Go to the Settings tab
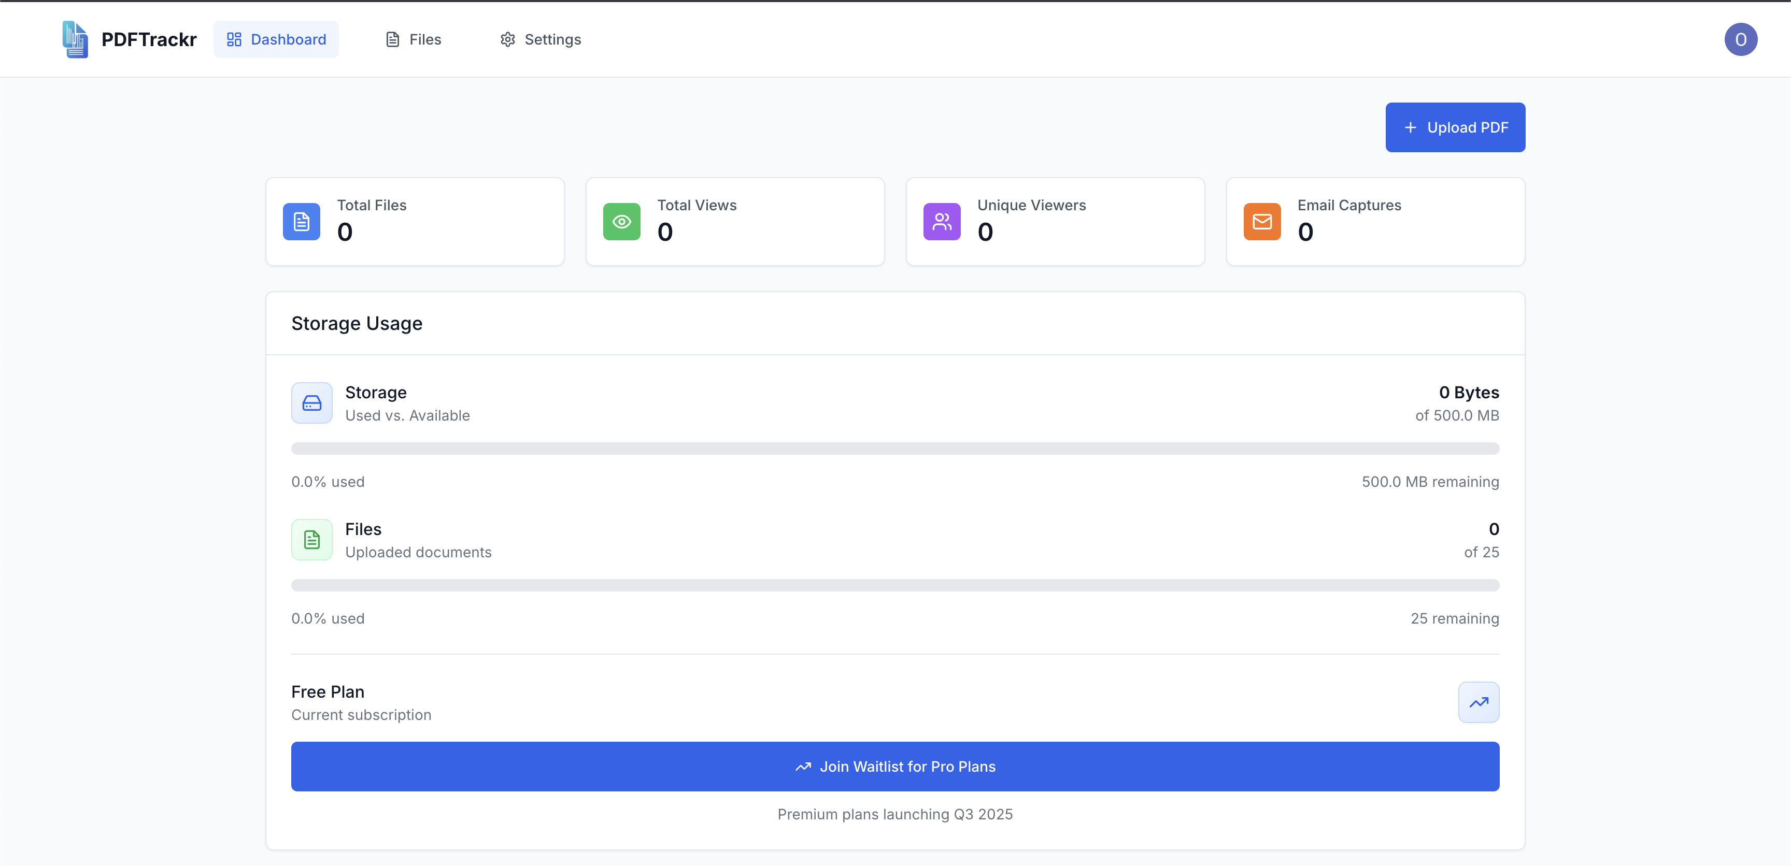This screenshot has height=866, width=1791. [x=540, y=39]
